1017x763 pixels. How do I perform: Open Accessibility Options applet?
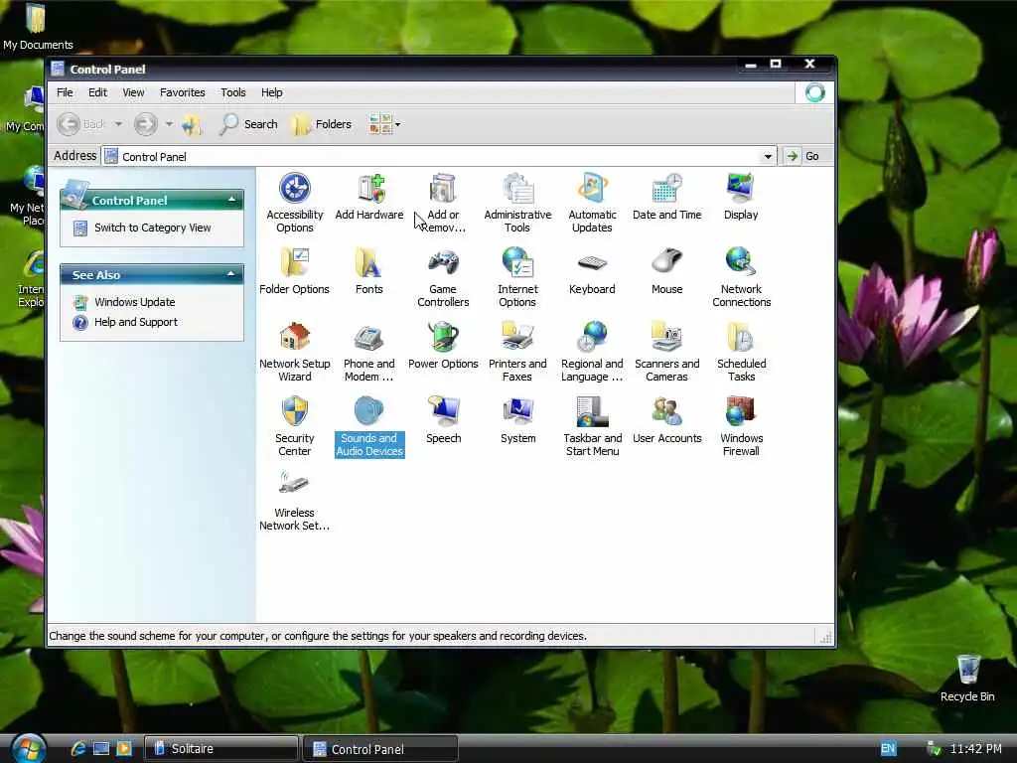(294, 203)
